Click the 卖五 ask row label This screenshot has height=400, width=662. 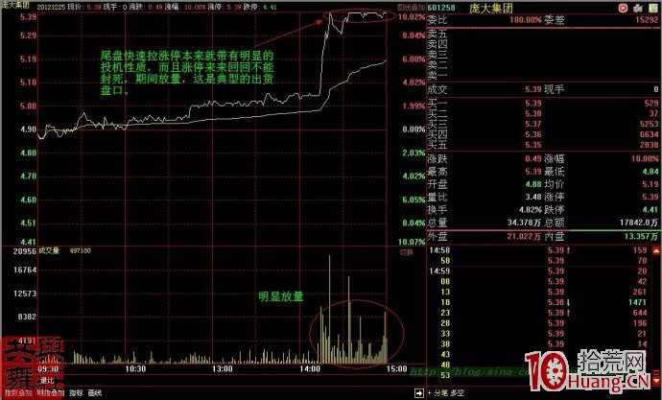click(437, 33)
